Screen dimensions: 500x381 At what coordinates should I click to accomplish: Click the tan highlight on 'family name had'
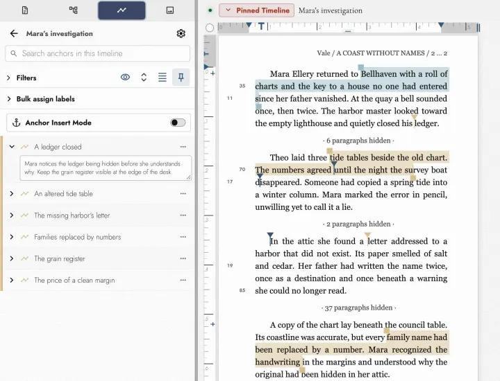417,337
